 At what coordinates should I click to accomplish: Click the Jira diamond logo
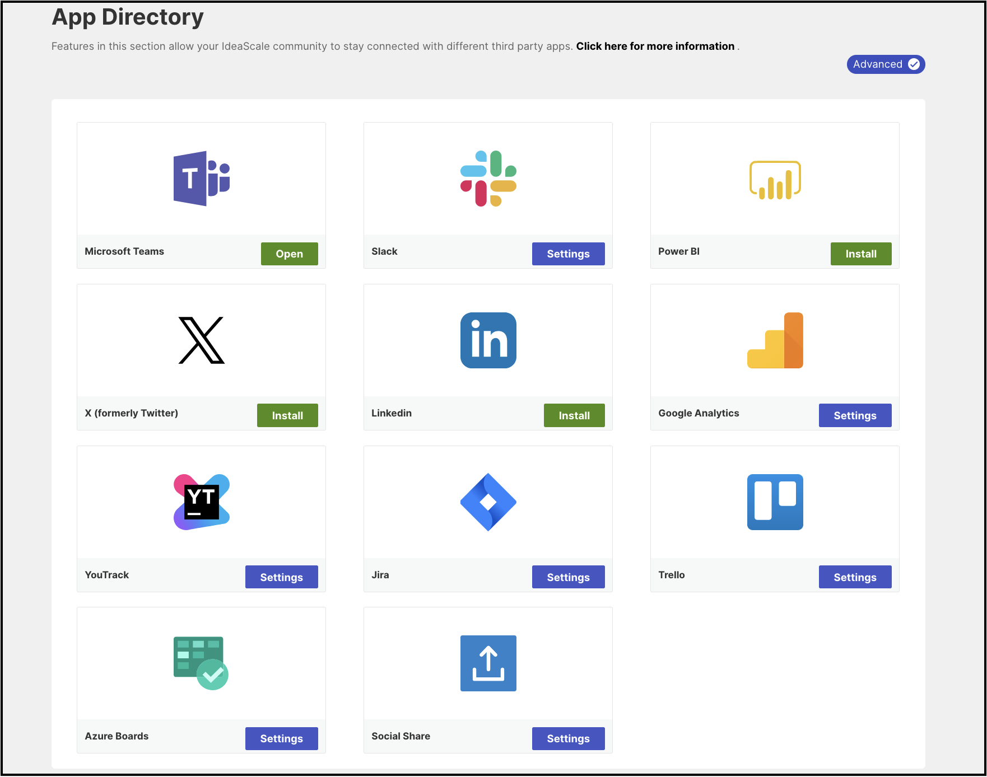coord(488,502)
